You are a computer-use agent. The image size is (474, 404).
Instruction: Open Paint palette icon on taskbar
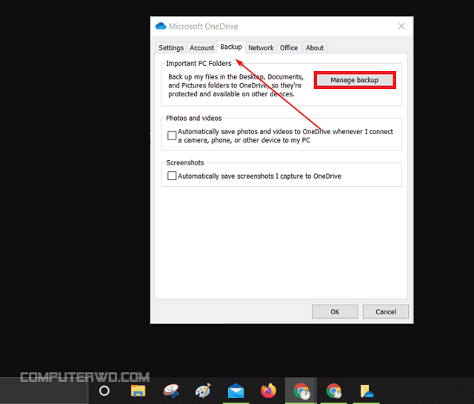pos(203,391)
